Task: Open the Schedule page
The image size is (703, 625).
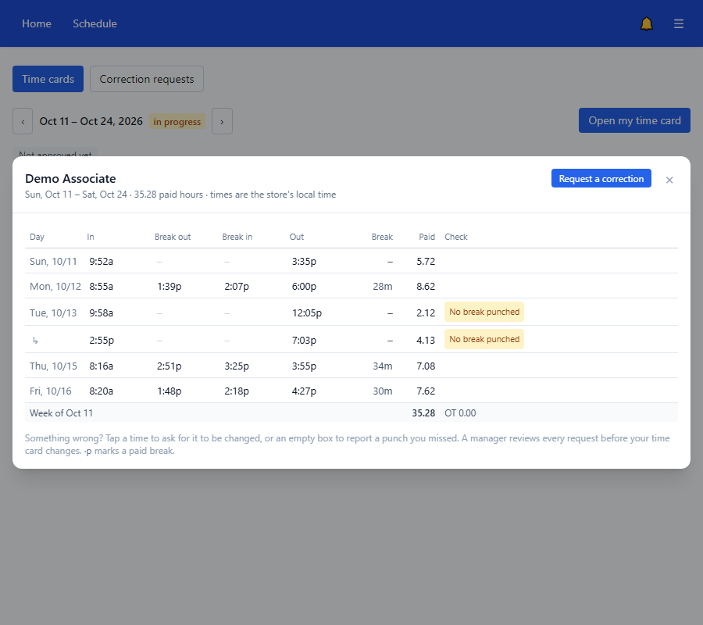Action: click(95, 23)
